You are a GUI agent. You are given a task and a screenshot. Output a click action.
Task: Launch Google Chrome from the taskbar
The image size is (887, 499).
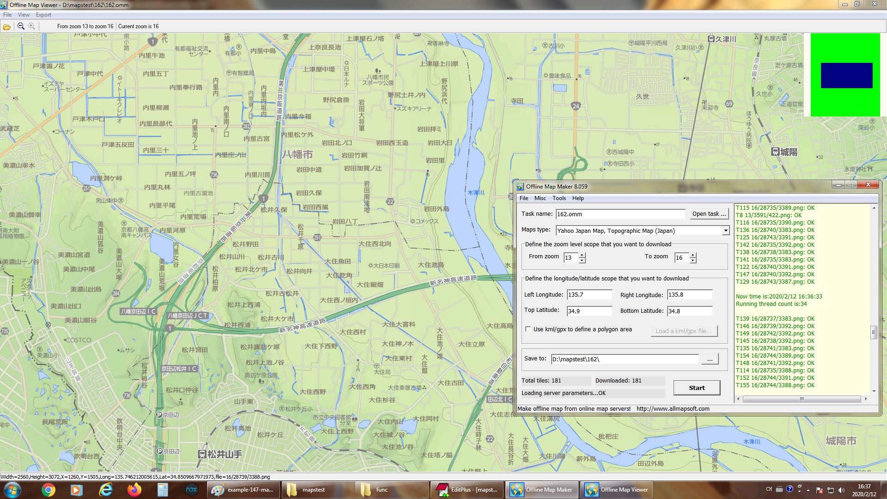[x=48, y=490]
